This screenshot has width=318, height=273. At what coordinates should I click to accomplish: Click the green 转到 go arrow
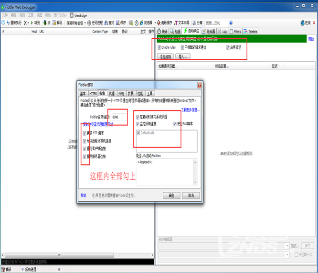point(32,23)
